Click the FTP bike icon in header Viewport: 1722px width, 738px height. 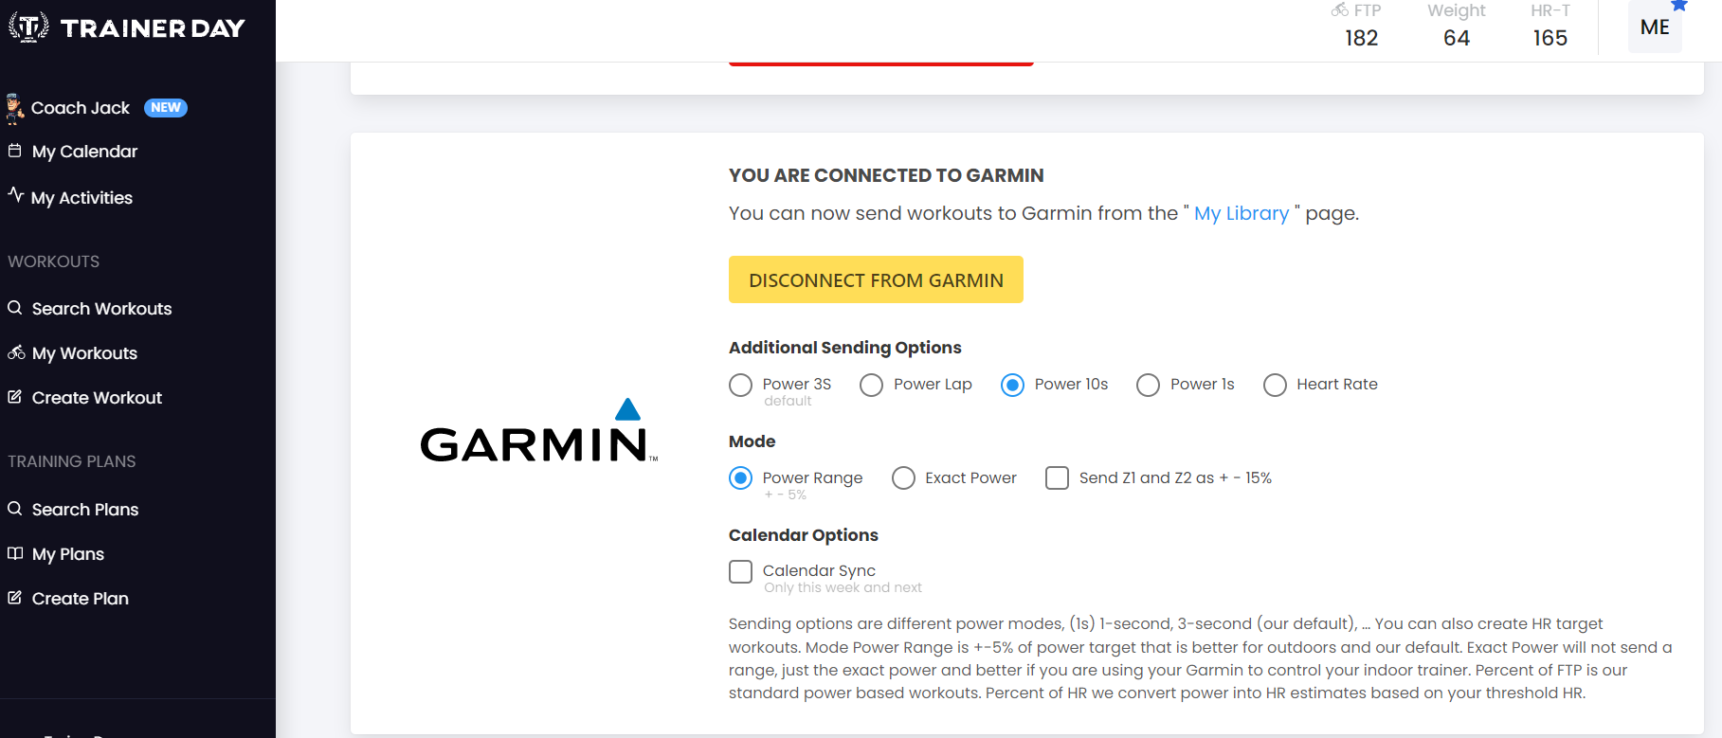tap(1340, 10)
